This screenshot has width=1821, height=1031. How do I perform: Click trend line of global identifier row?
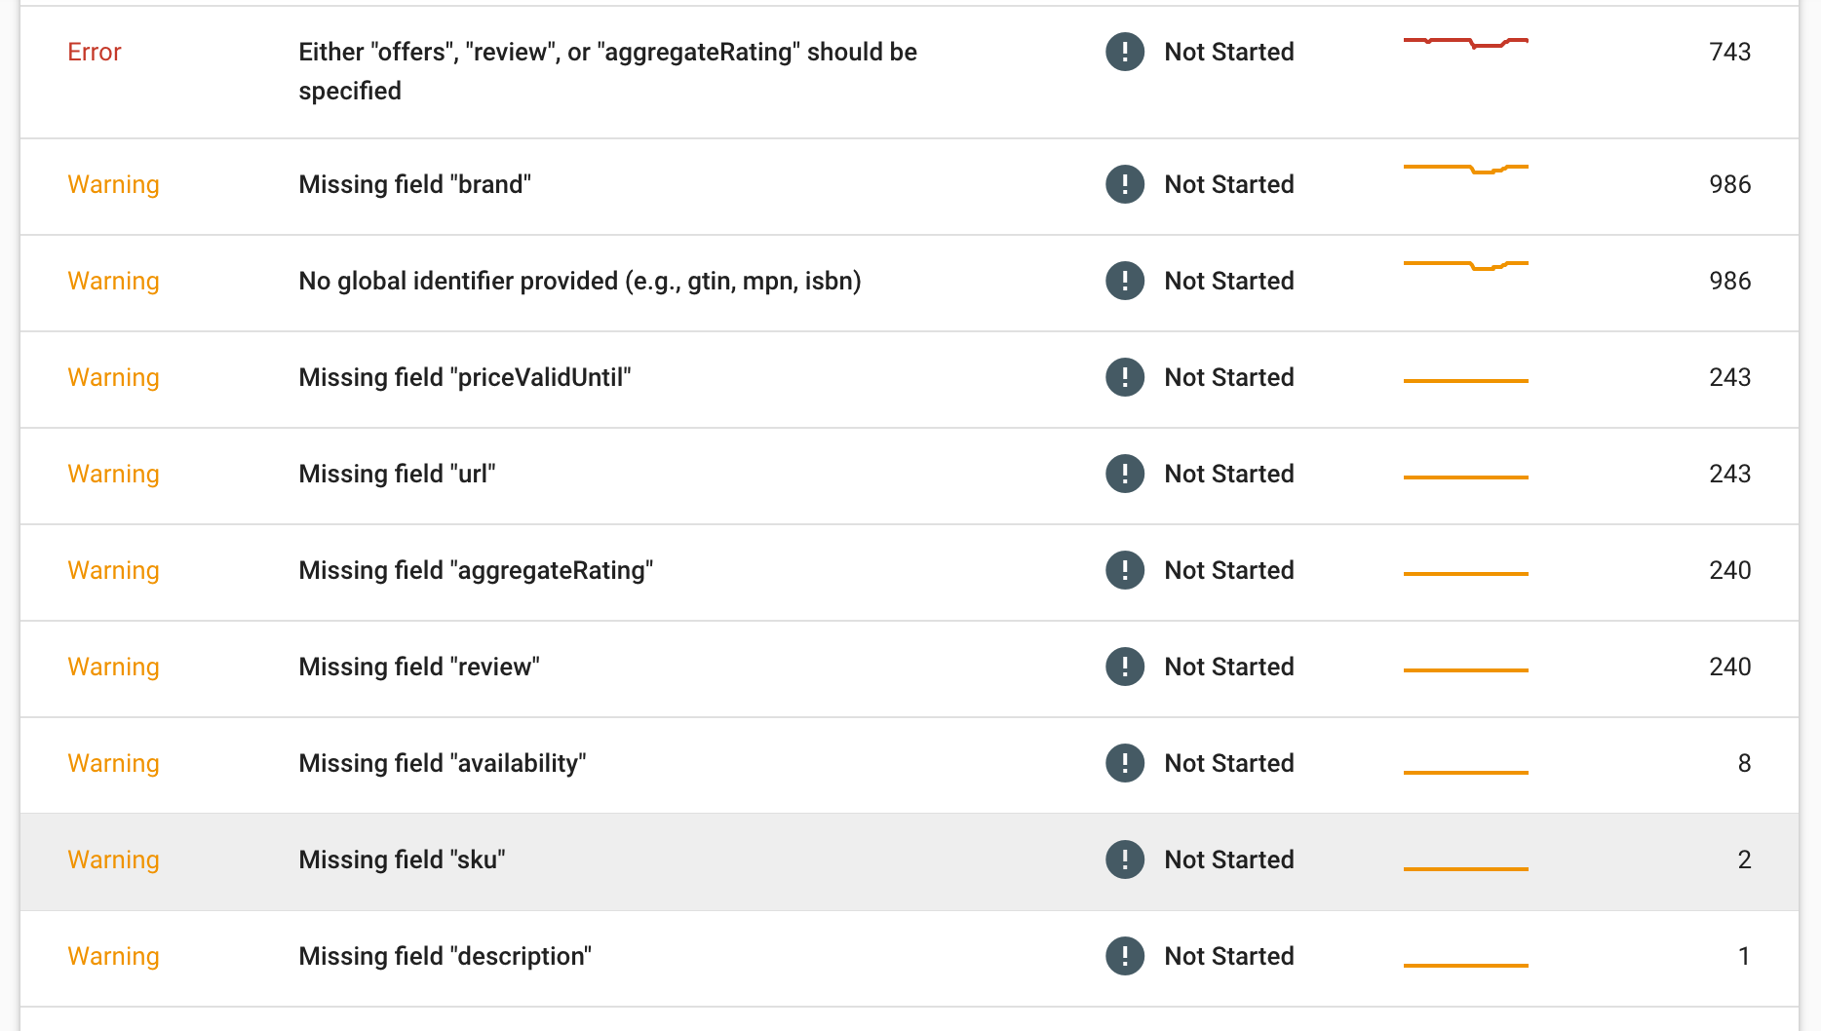click(x=1465, y=264)
